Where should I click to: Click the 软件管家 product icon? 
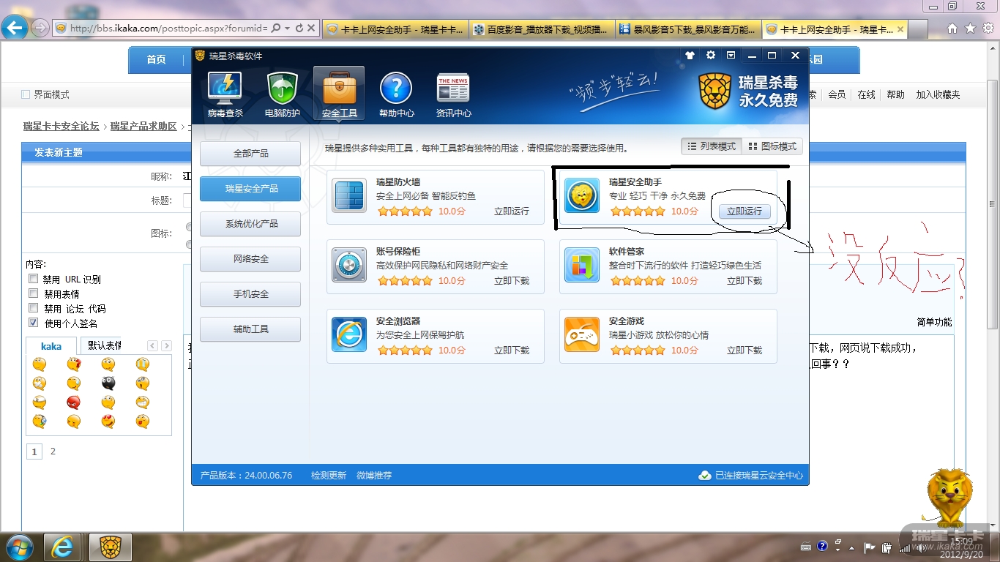pyautogui.click(x=582, y=266)
